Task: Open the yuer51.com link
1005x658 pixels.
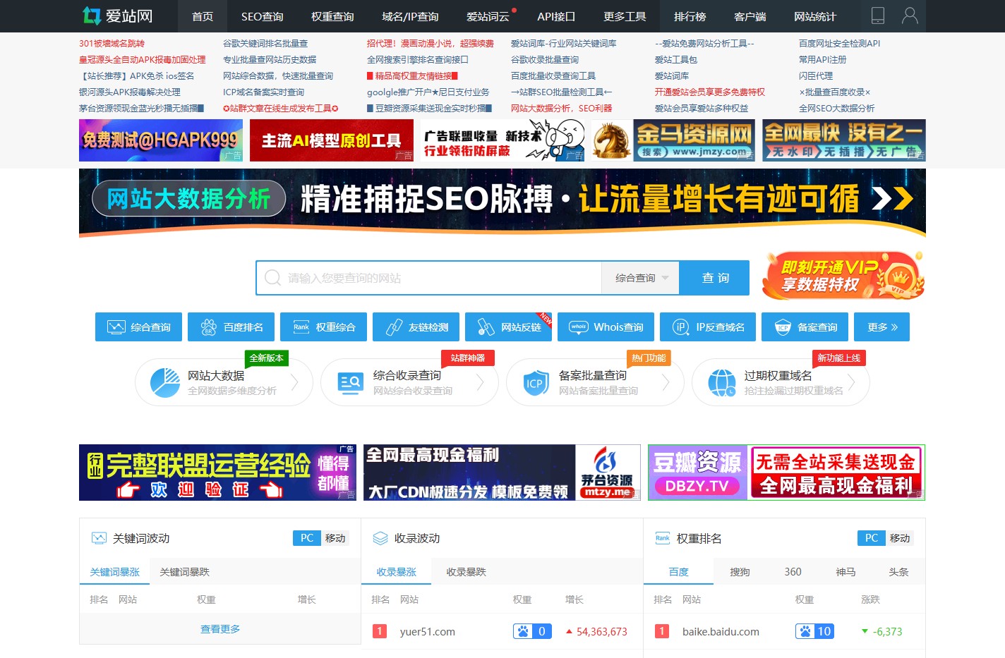Action: (x=428, y=632)
